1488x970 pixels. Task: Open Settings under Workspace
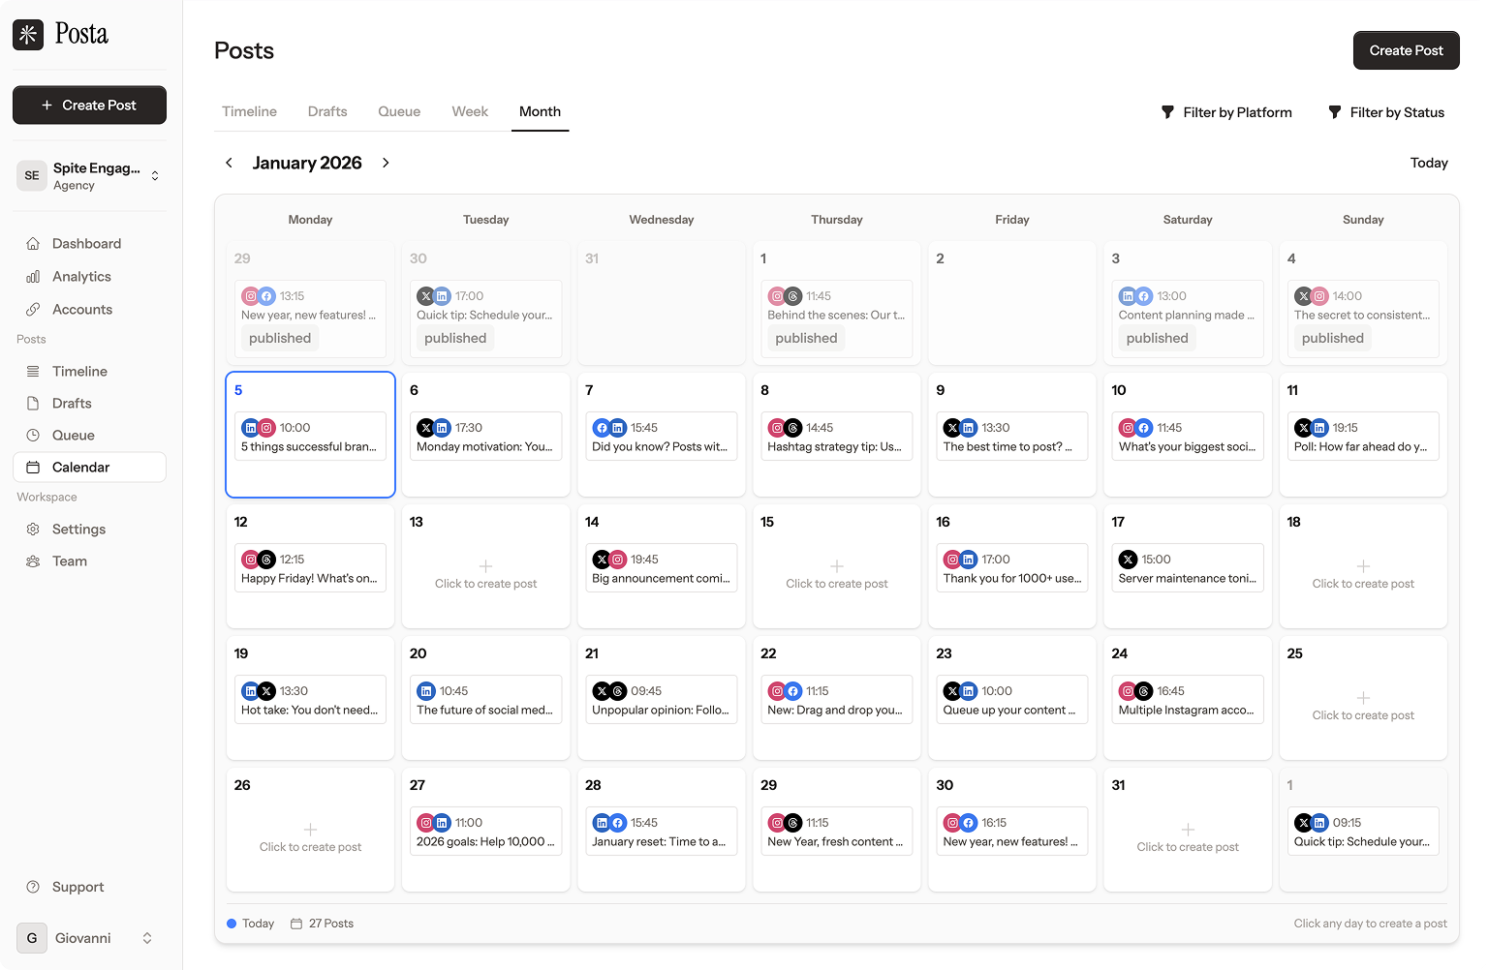click(78, 529)
